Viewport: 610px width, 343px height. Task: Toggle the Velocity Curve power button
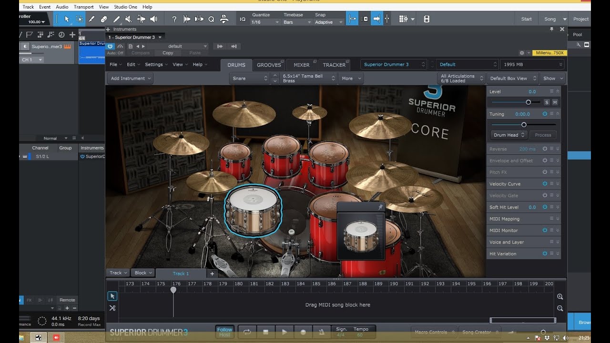click(545, 183)
